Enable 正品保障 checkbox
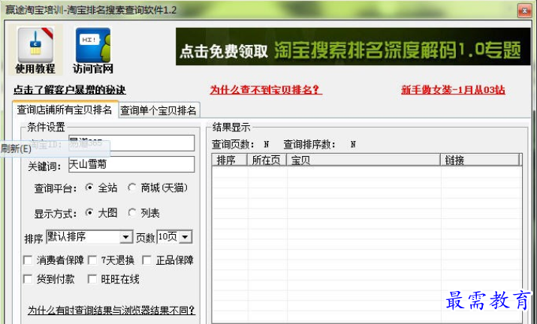The image size is (537, 324). click(146, 260)
